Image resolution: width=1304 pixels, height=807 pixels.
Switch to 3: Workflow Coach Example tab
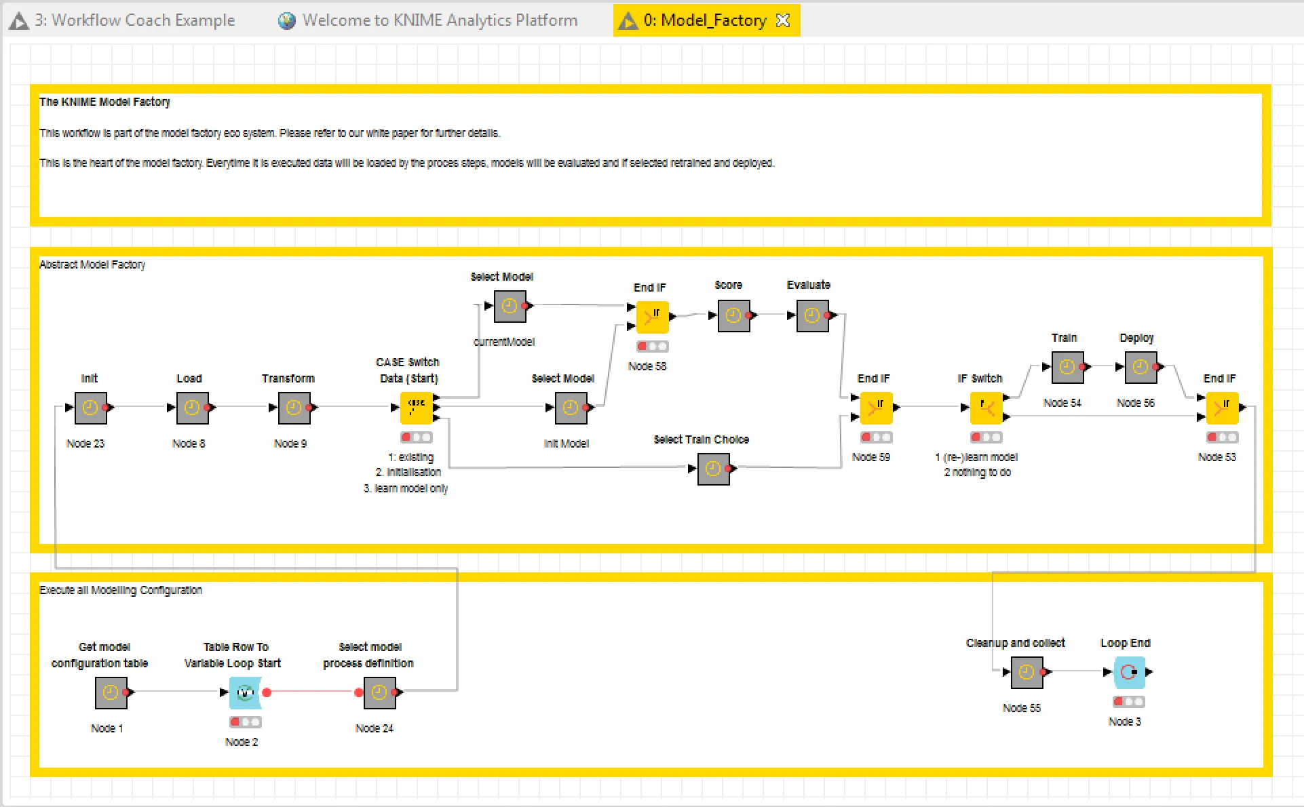click(122, 20)
